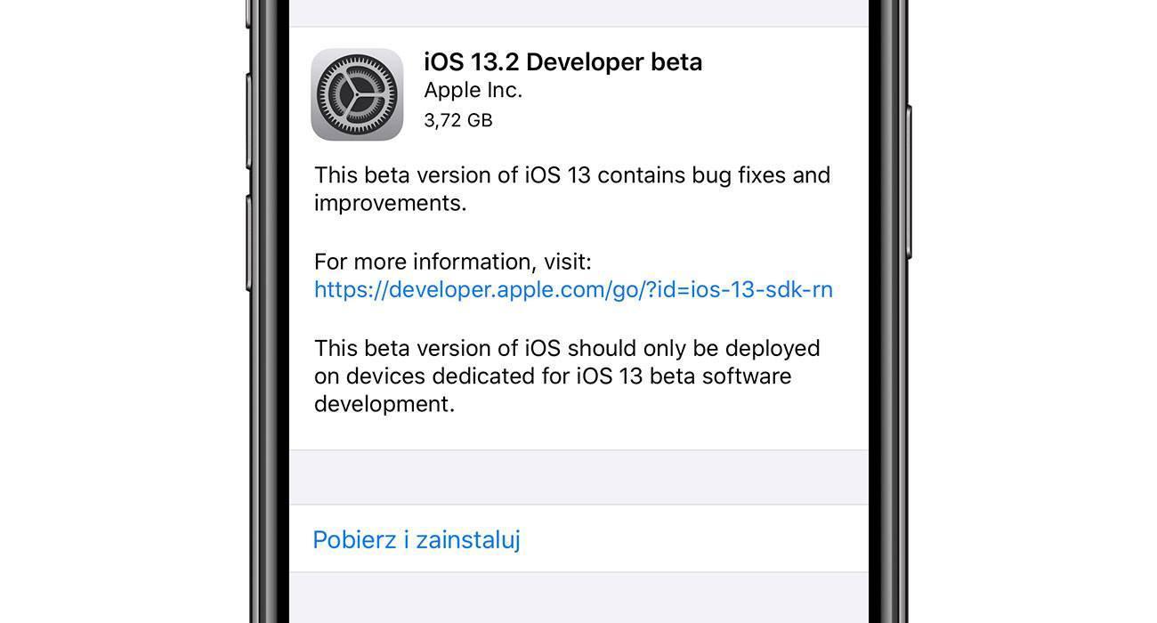Tap the 'should only be deployed' warning paragraph
Image resolution: width=1157 pixels, height=623 pixels.
[567, 376]
